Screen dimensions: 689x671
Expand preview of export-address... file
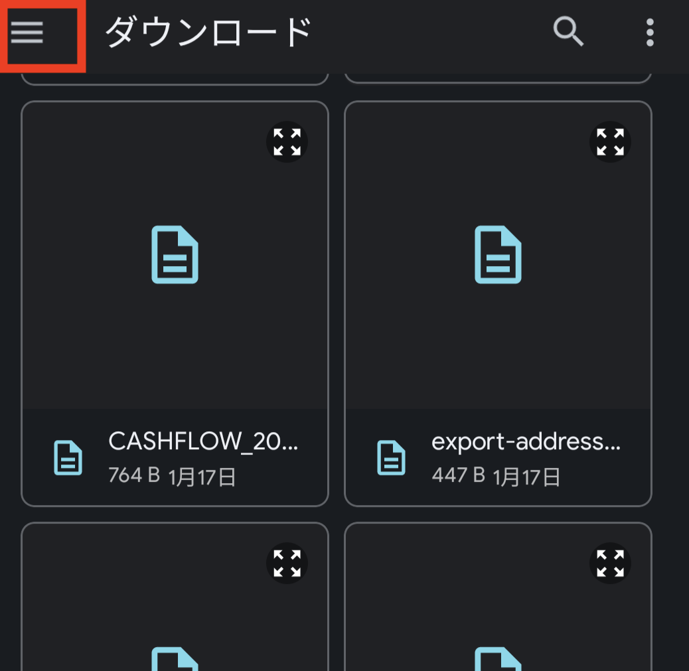pos(610,142)
